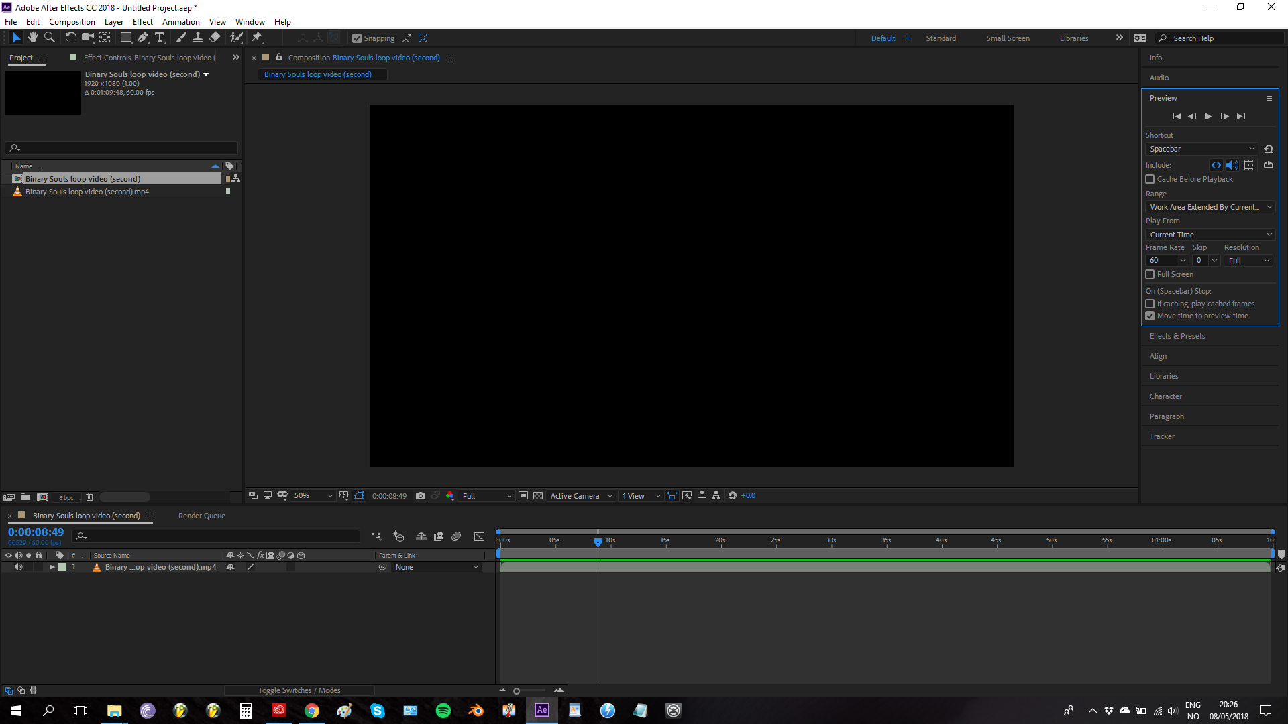This screenshot has width=1288, height=724.
Task: Click the Snapping toggle in toolbar
Action: click(x=358, y=38)
